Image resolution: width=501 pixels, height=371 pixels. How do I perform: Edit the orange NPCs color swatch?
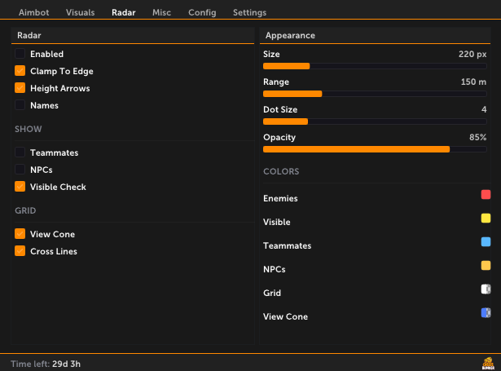pyautogui.click(x=486, y=266)
